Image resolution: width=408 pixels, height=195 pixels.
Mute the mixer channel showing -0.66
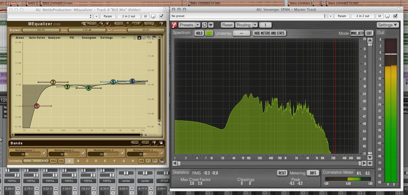(x=18, y=188)
